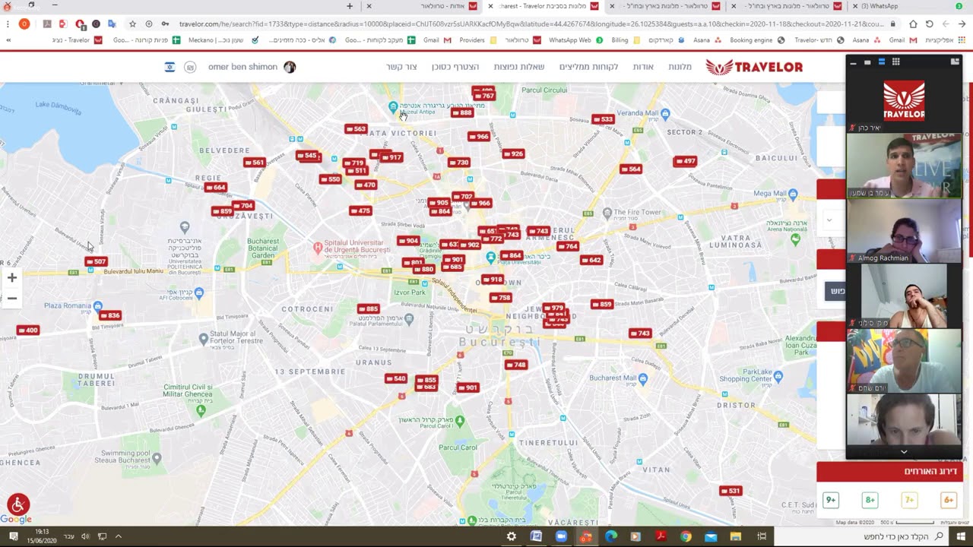
Task: Select hotel marker priced 885
Action: pos(368,309)
